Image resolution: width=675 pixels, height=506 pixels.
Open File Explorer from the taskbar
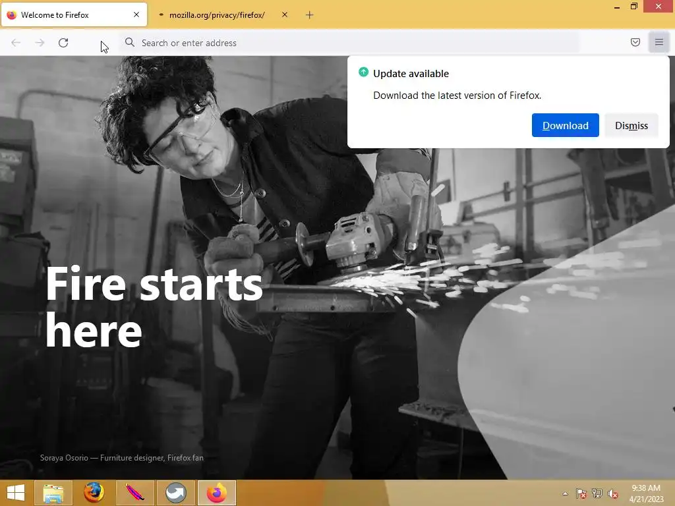[x=53, y=493]
